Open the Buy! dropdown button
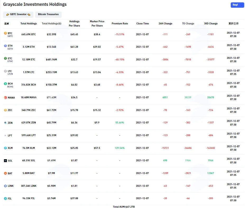This screenshot has height=209, width=245. (x=237, y=5)
